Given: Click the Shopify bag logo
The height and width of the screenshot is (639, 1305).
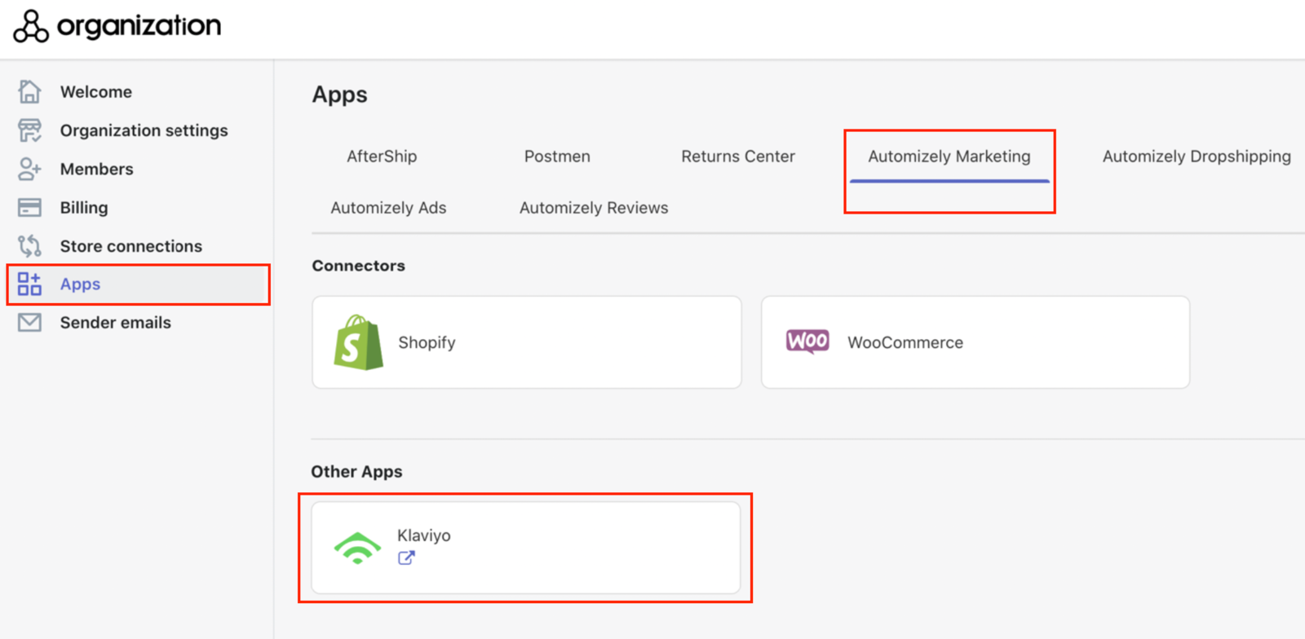Looking at the screenshot, I should (358, 342).
